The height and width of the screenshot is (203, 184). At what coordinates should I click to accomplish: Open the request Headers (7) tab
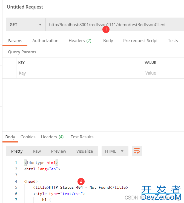pyautogui.click(x=80, y=41)
